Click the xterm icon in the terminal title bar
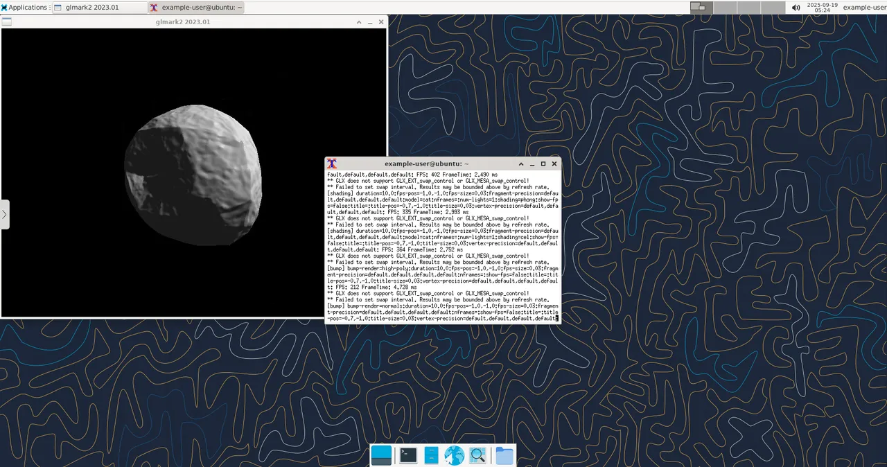This screenshot has width=887, height=467. pyautogui.click(x=332, y=164)
